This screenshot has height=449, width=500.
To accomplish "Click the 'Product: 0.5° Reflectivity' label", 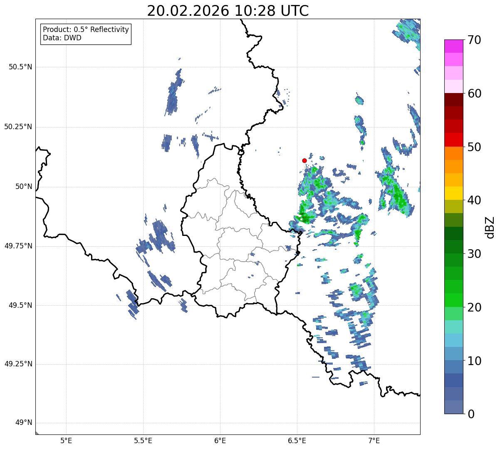I will point(86,30).
